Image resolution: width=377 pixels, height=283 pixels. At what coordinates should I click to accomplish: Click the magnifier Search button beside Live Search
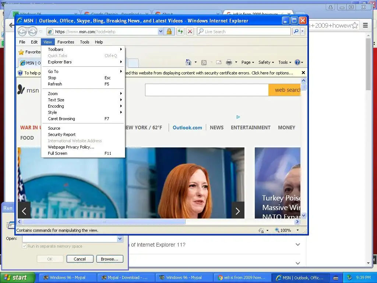pos(296,31)
